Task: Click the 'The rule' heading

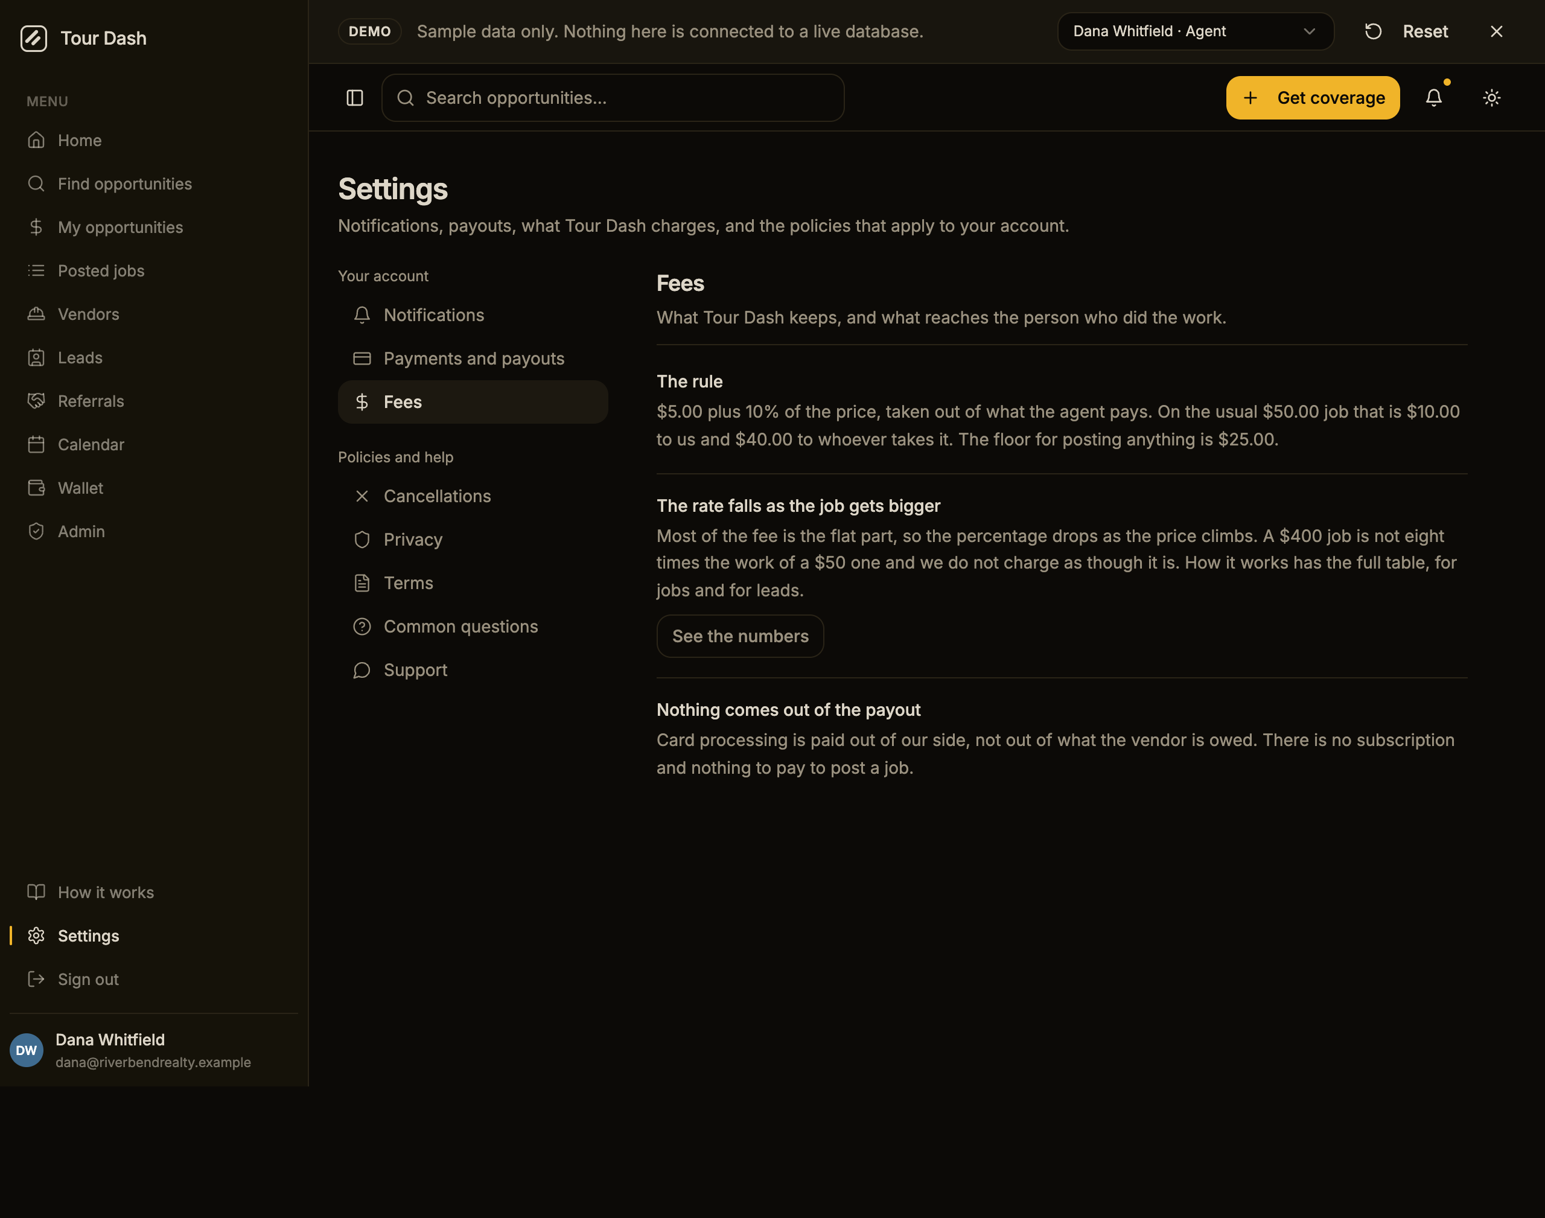Action: pos(689,381)
